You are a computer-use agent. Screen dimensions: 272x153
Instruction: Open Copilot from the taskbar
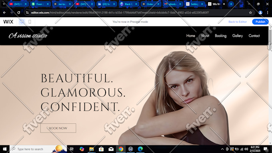tap(82, 149)
